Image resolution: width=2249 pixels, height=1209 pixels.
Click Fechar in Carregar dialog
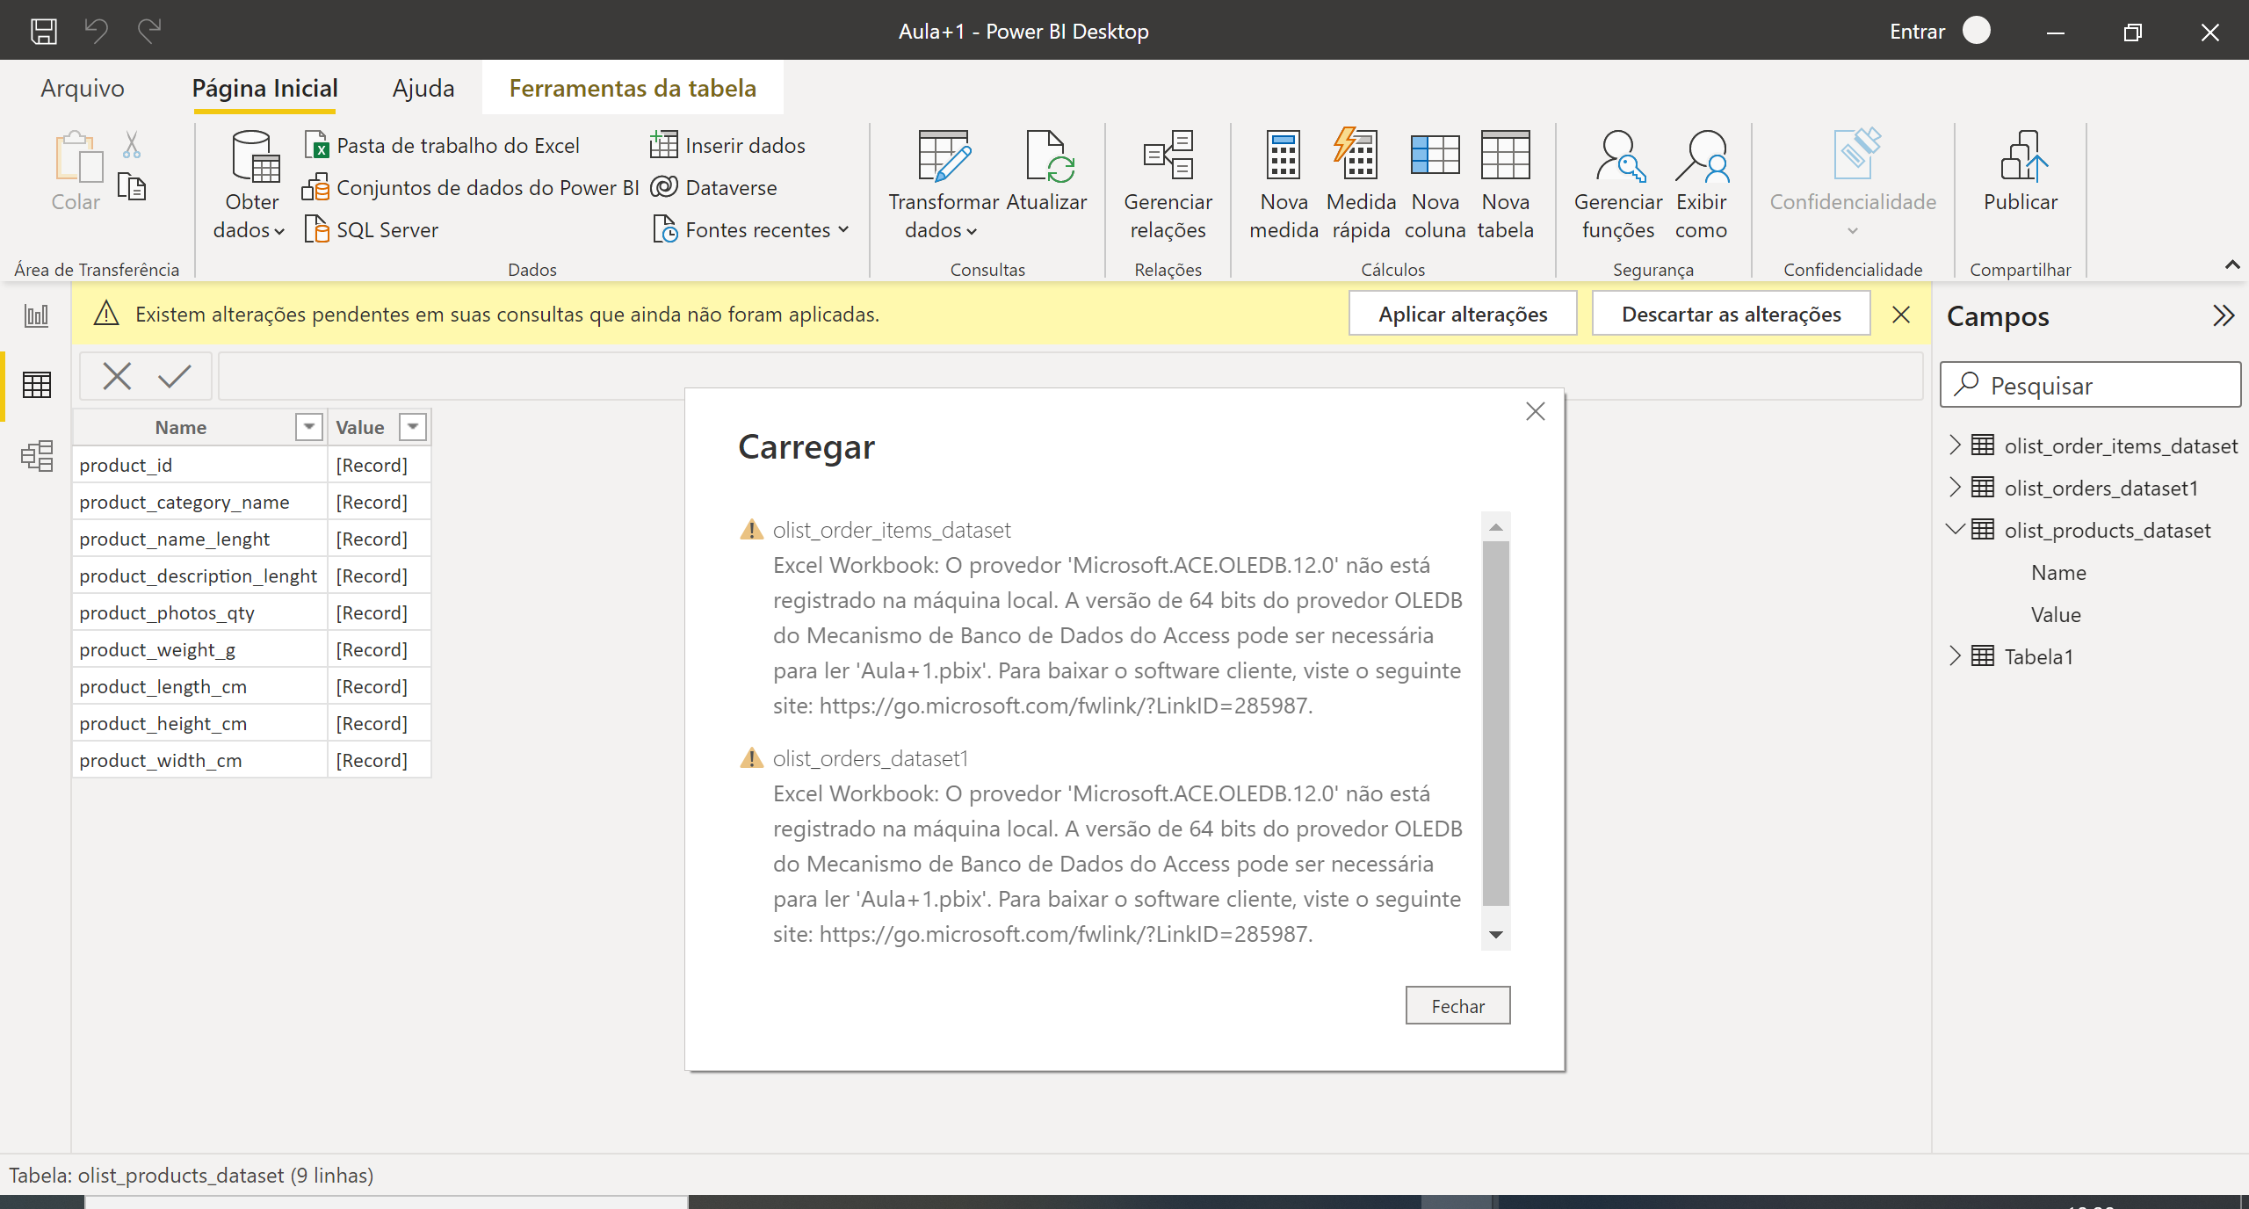click(x=1457, y=1005)
